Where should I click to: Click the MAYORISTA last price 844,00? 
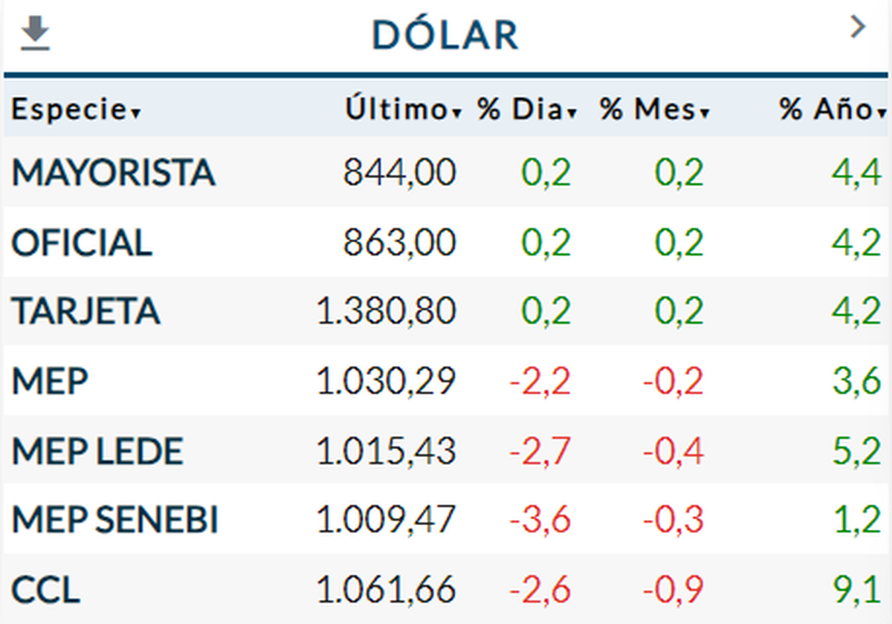click(x=399, y=173)
